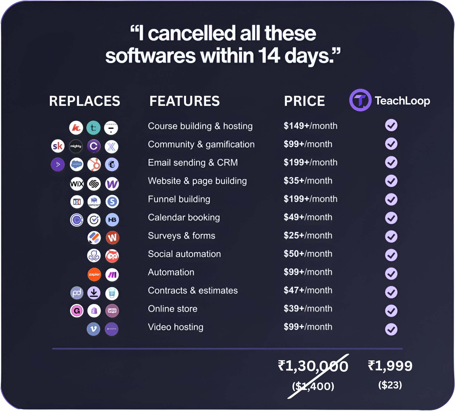Toggle the Video hosting checkmark
Viewport: 455px width, 411px height.
391,329
